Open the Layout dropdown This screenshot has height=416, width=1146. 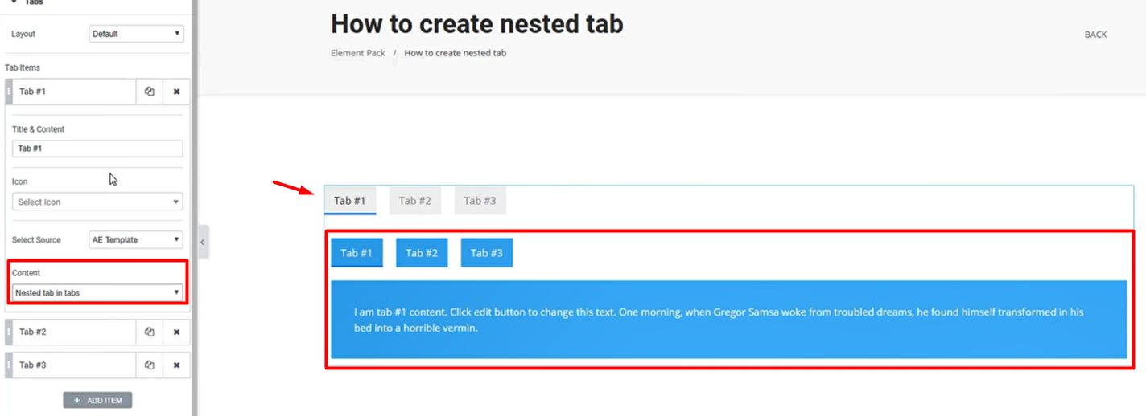coord(136,34)
